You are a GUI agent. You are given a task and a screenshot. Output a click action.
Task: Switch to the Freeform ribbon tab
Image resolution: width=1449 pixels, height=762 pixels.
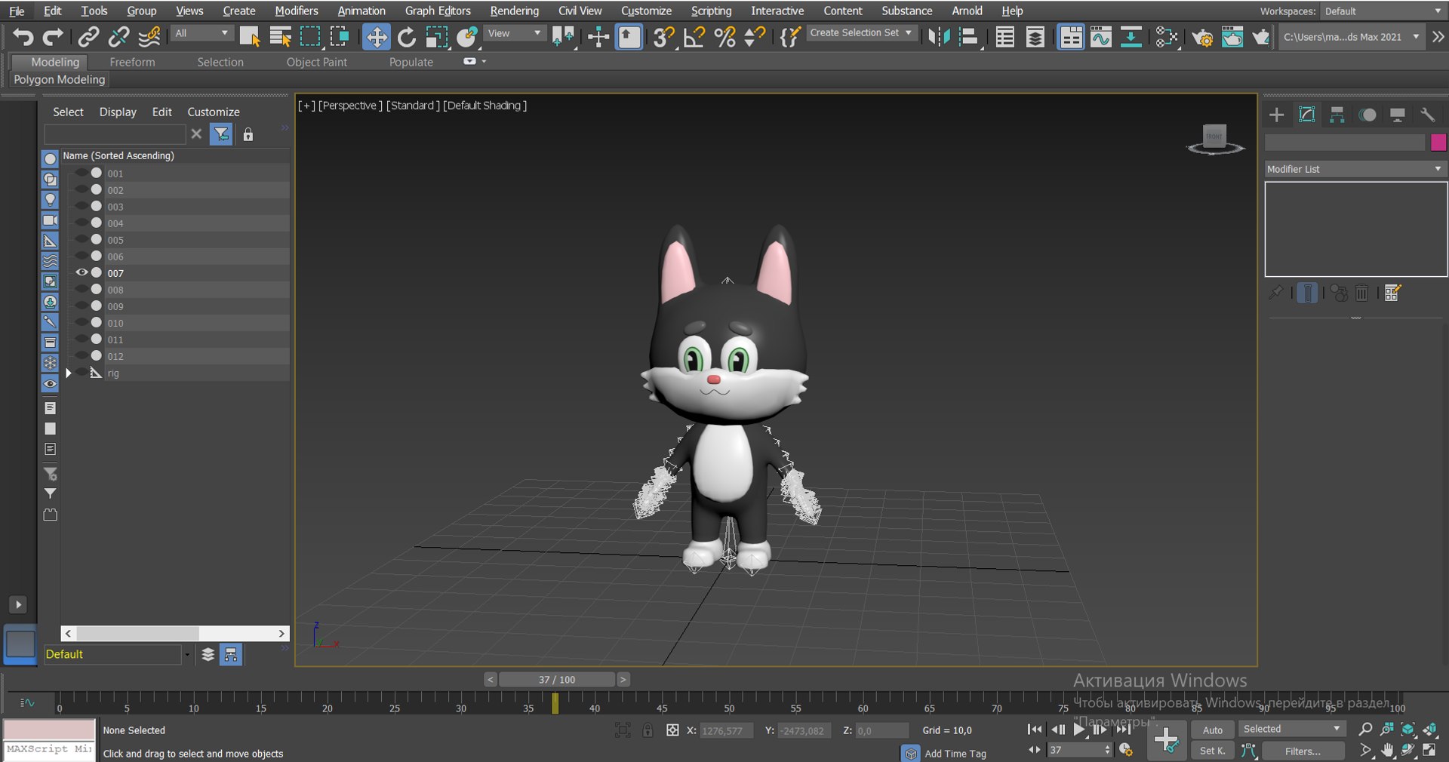click(x=132, y=62)
